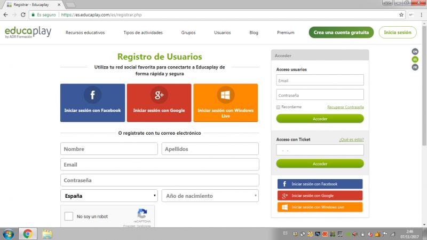427x240 pixels.
Task: Click ¿Qué es esto? link
Action: [x=351, y=140]
